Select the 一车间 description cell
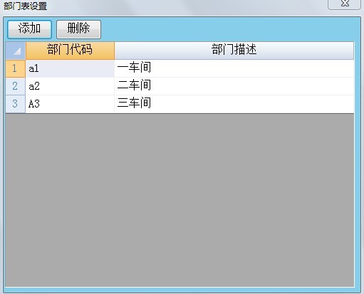Image resolution: width=364 pixels, height=294 pixels. point(234,68)
